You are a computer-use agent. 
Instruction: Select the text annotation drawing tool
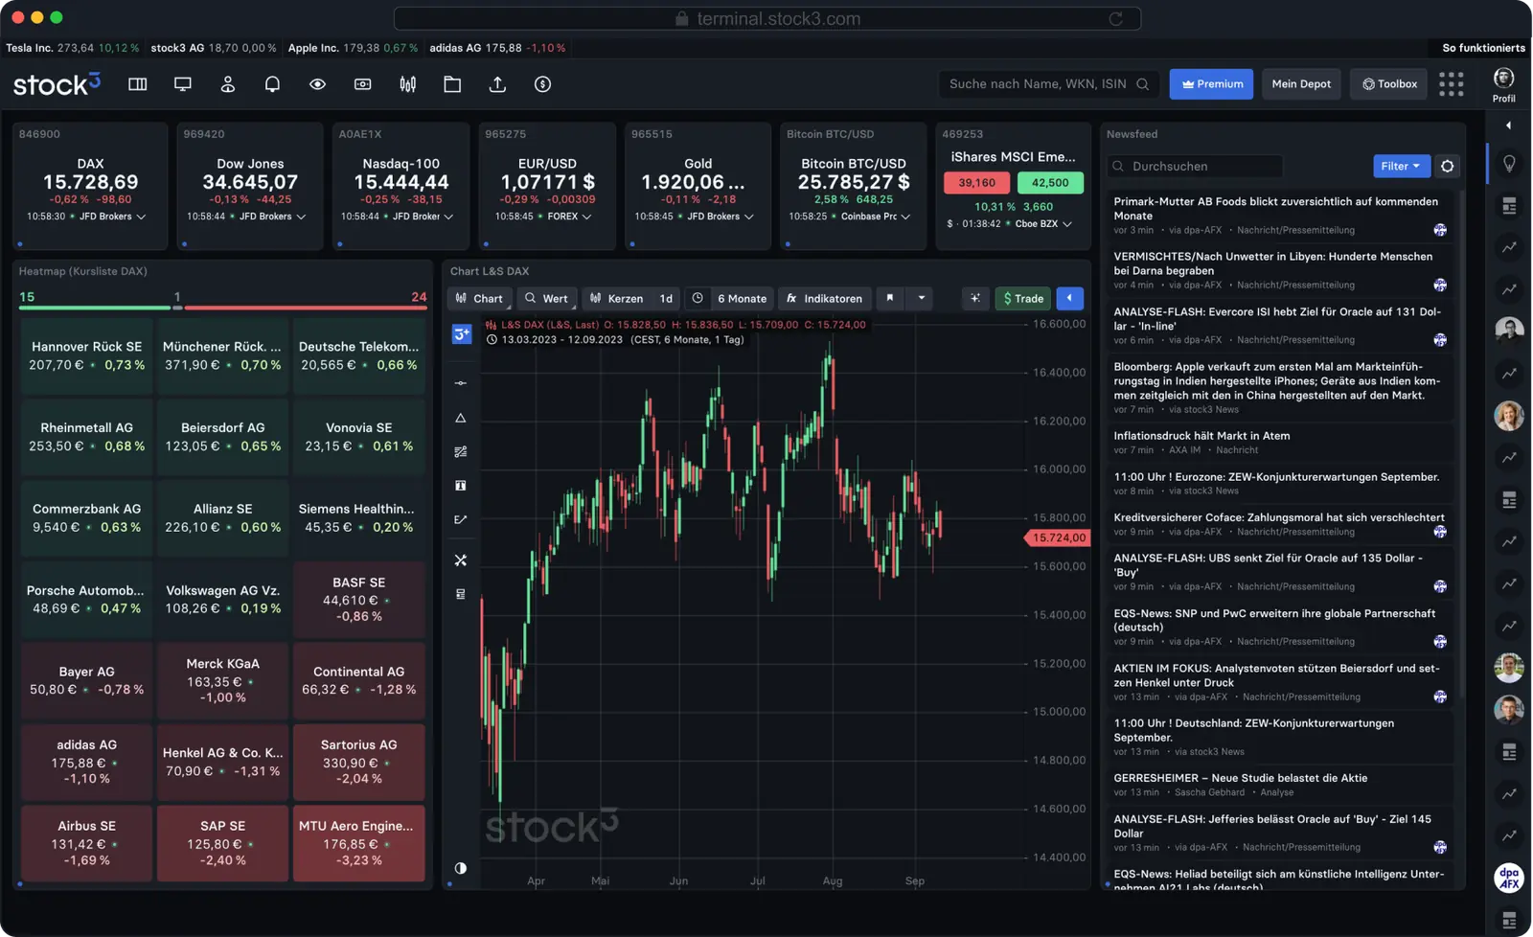click(460, 486)
